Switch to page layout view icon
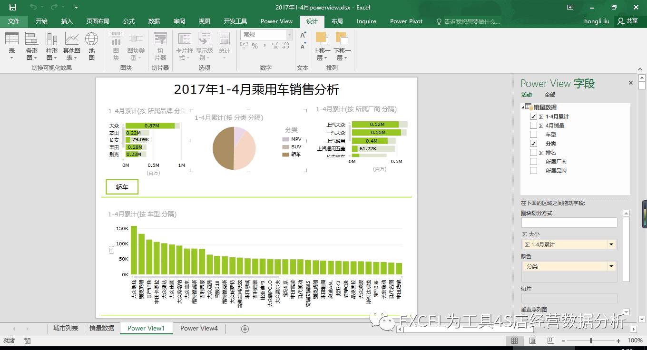Image resolution: width=647 pixels, height=350 pixels. (533, 340)
